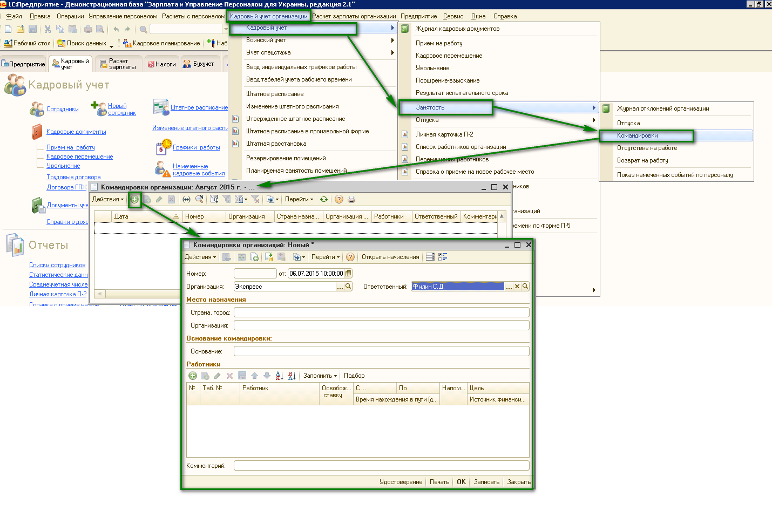Click Find by number icon in list window

point(199,199)
